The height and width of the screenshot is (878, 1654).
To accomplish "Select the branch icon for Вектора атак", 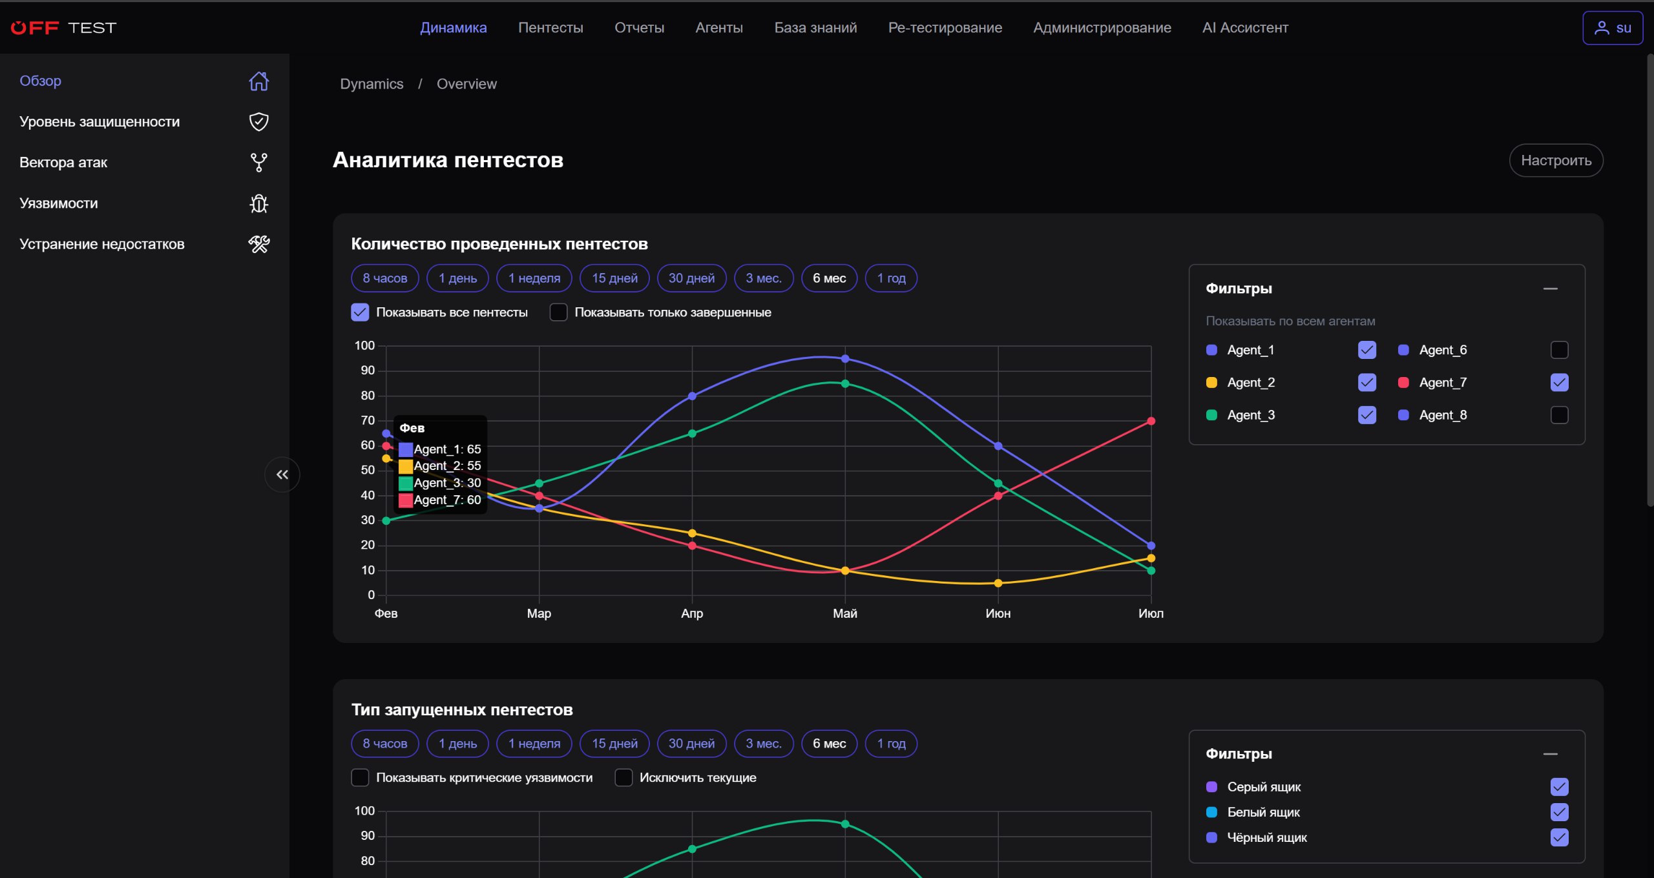I will (x=259, y=162).
